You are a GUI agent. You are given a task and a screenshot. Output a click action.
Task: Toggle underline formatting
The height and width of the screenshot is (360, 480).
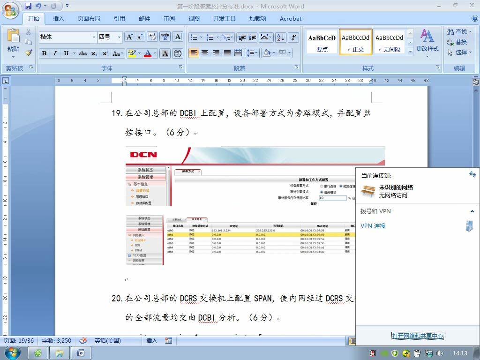[66, 53]
